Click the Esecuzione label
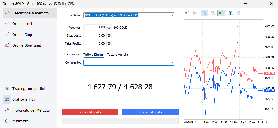278x128 pixels. pyautogui.click(x=73, y=54)
